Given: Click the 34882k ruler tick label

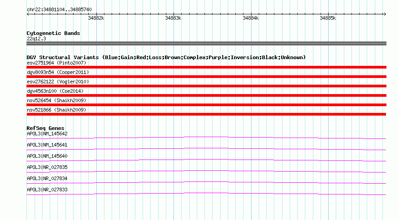Looking at the screenshot, I should pyautogui.click(x=96, y=18).
